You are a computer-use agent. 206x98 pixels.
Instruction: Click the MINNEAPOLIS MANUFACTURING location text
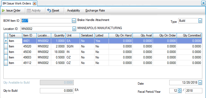(100, 28)
